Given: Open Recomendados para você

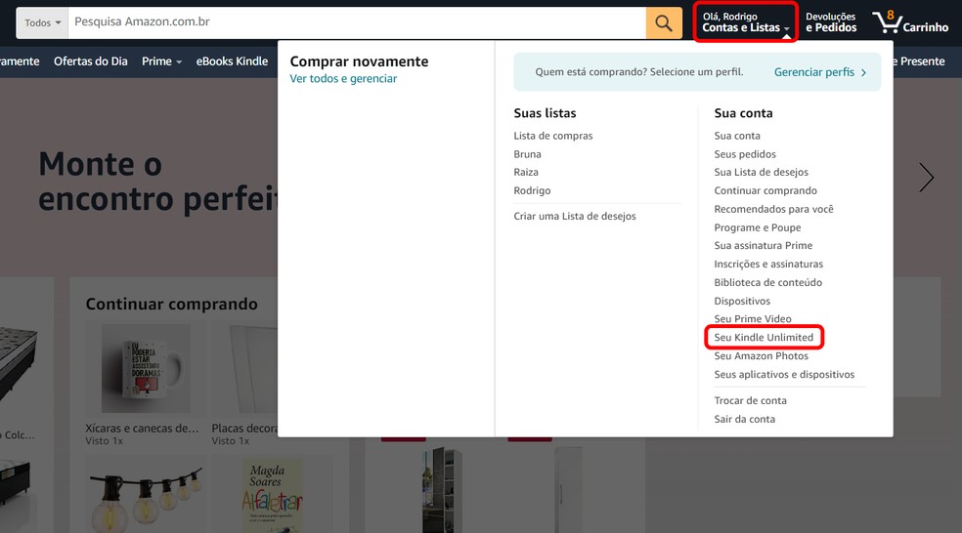Looking at the screenshot, I should tap(773, 209).
